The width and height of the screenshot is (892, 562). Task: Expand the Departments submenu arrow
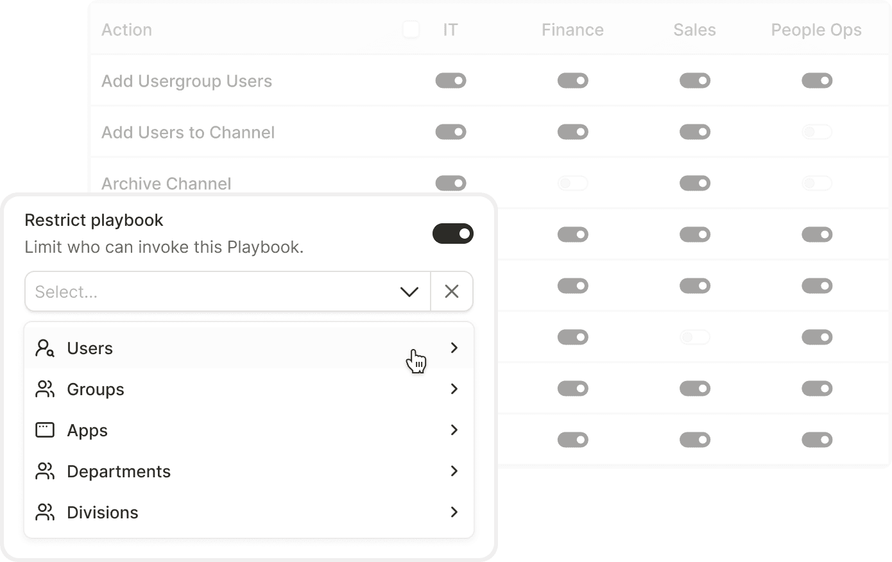click(x=454, y=471)
